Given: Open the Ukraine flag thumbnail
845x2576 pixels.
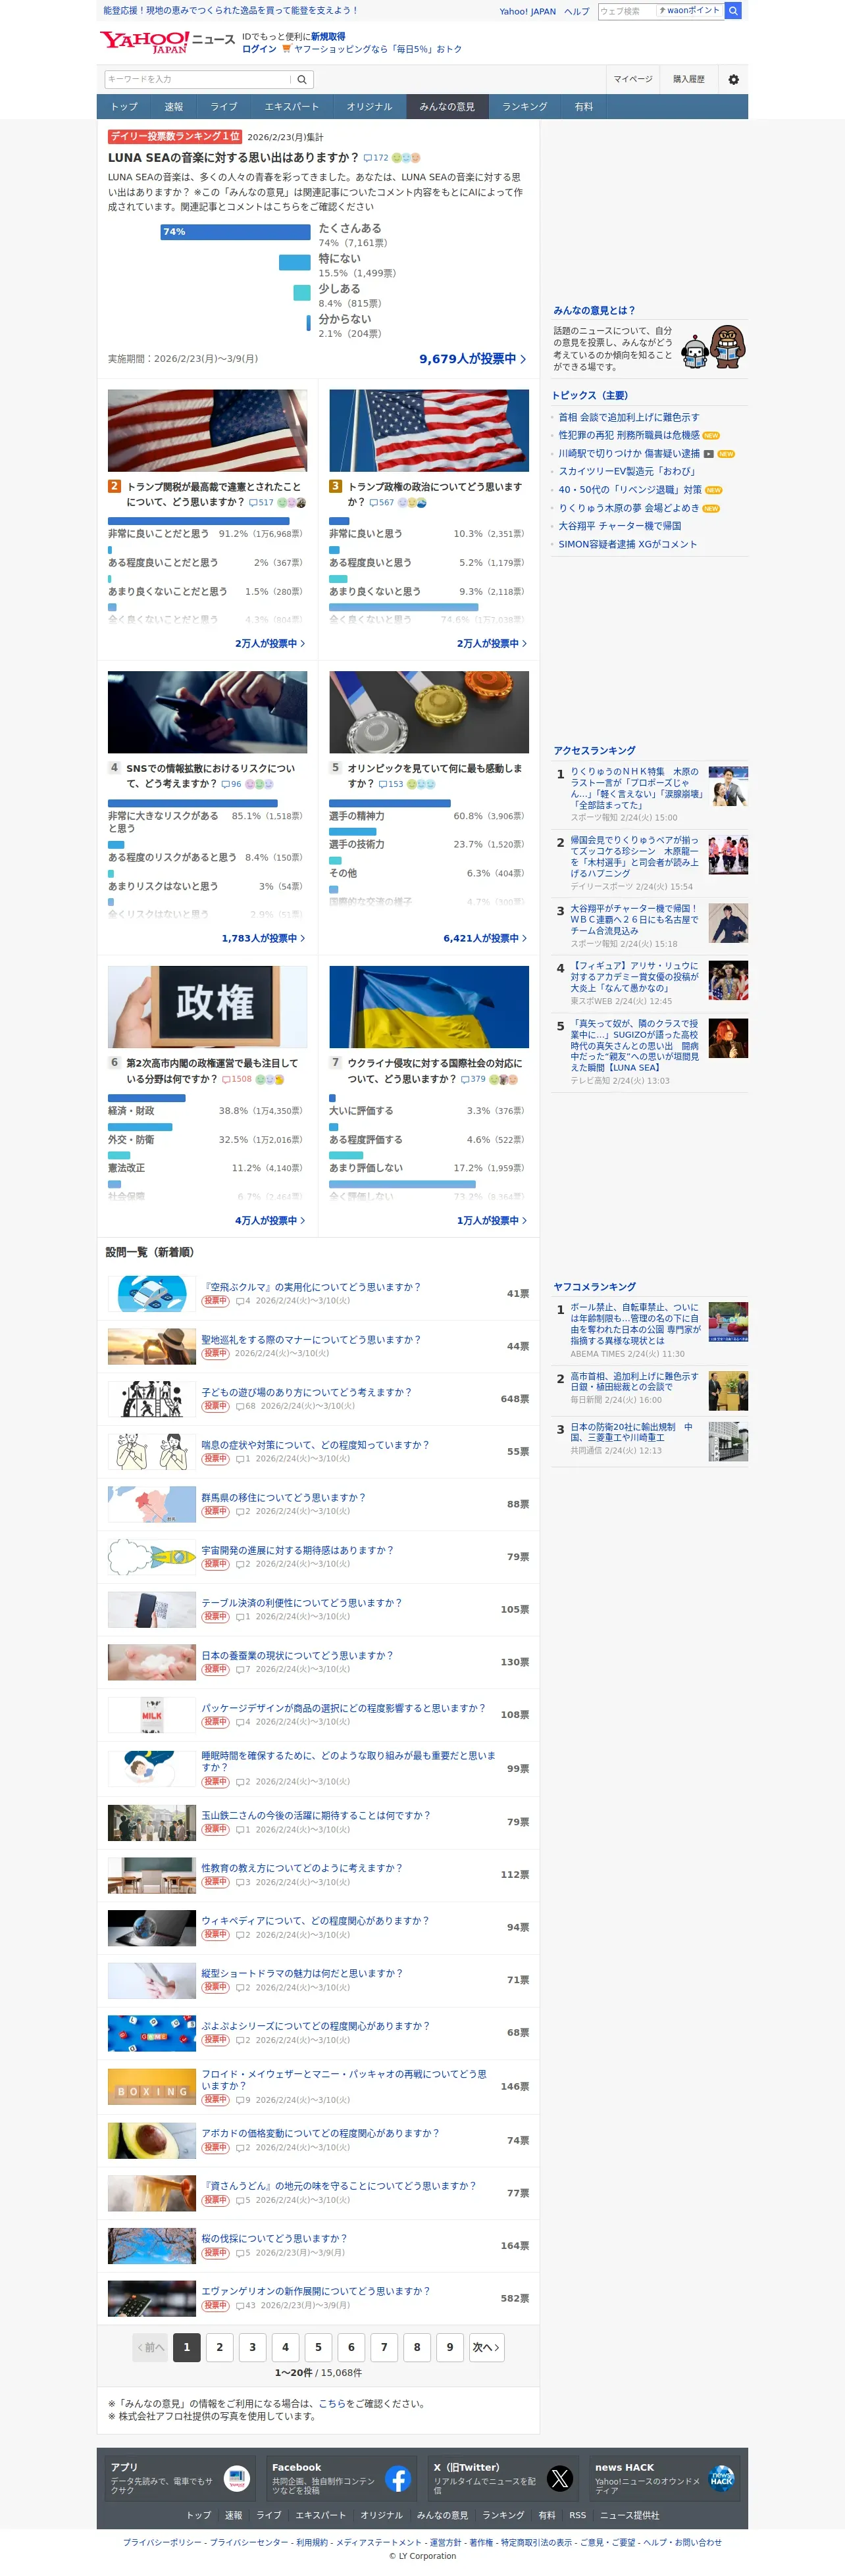Looking at the screenshot, I should [x=429, y=1007].
